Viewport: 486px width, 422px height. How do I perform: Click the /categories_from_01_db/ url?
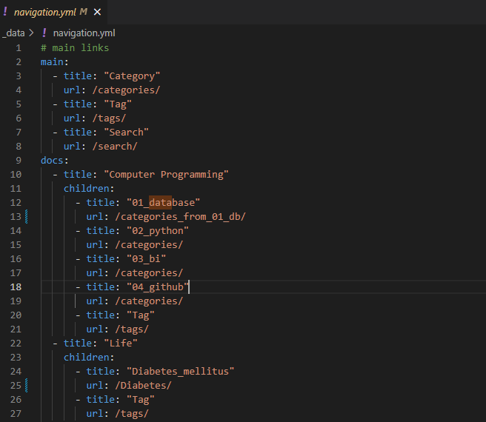tap(180, 217)
